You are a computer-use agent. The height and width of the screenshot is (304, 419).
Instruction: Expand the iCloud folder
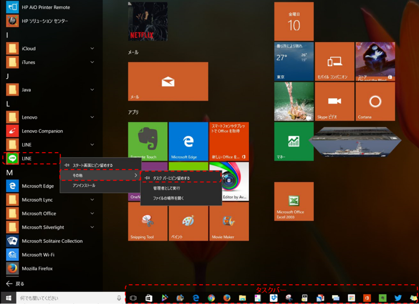pos(92,48)
